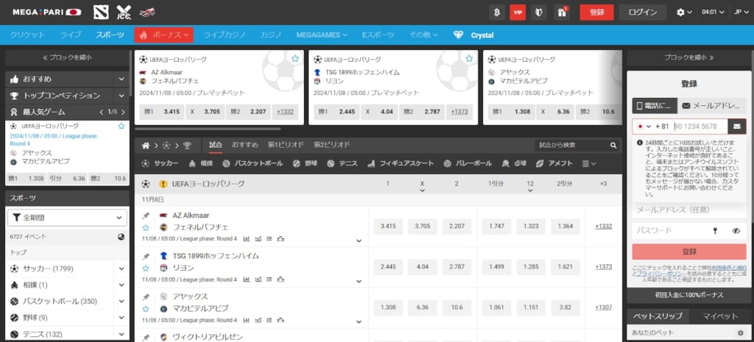Expand AZ Alkmaar match markets chevron
This screenshot has height=342, width=754.
[359, 241]
